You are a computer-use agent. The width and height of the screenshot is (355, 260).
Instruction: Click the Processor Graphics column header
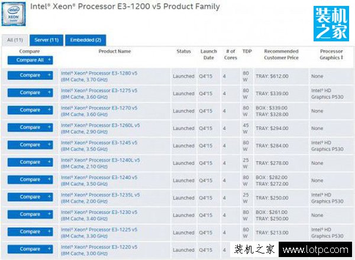point(331,54)
